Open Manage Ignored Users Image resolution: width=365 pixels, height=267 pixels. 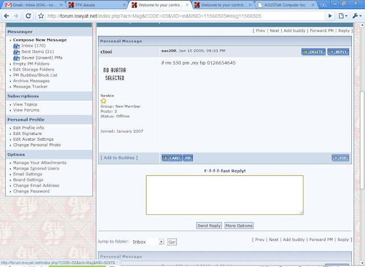pyautogui.click(x=36, y=169)
